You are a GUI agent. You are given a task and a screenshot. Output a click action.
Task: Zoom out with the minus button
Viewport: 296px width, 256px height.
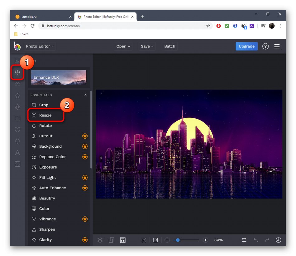pyautogui.click(x=167, y=240)
